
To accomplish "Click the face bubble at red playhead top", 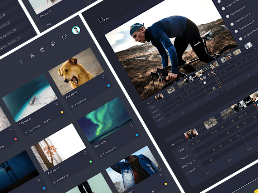I will coord(213,72).
